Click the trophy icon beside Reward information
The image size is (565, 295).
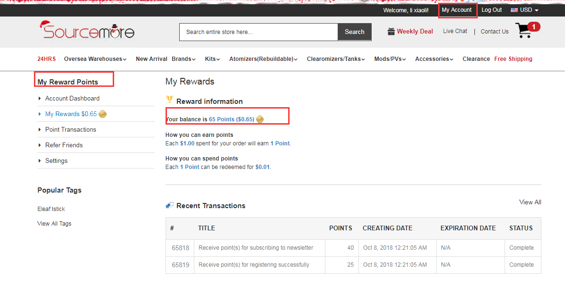169,99
